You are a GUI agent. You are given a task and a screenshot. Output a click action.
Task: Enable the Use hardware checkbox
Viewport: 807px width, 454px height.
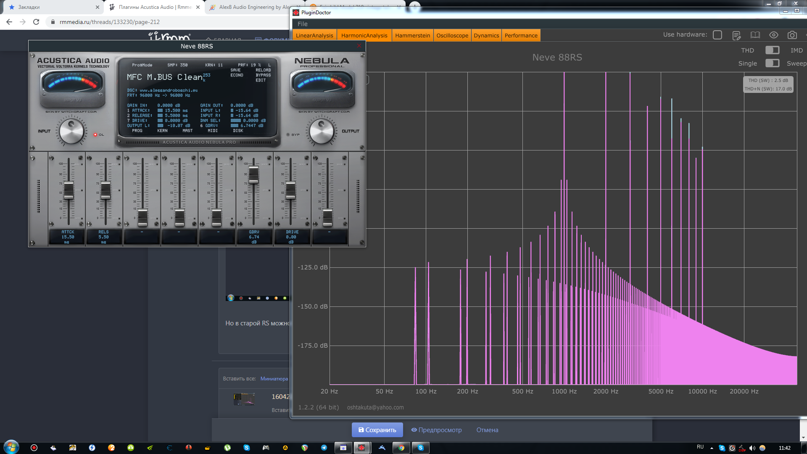tap(717, 35)
